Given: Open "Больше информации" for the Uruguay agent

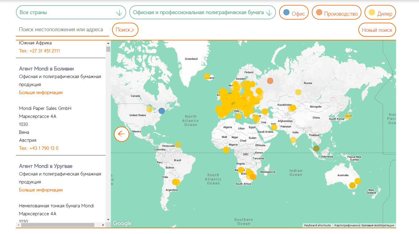Looking at the screenshot, I should (41, 190).
